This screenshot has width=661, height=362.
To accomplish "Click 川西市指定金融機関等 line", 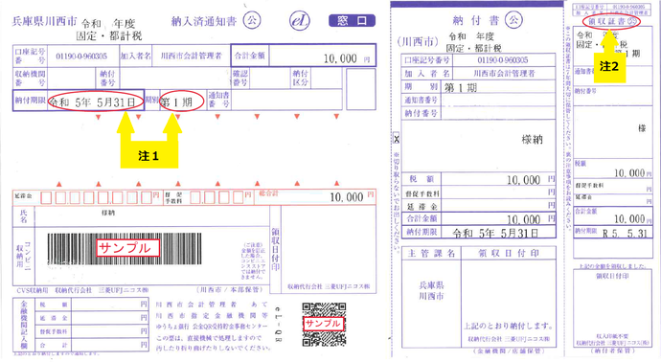I will [212, 315].
